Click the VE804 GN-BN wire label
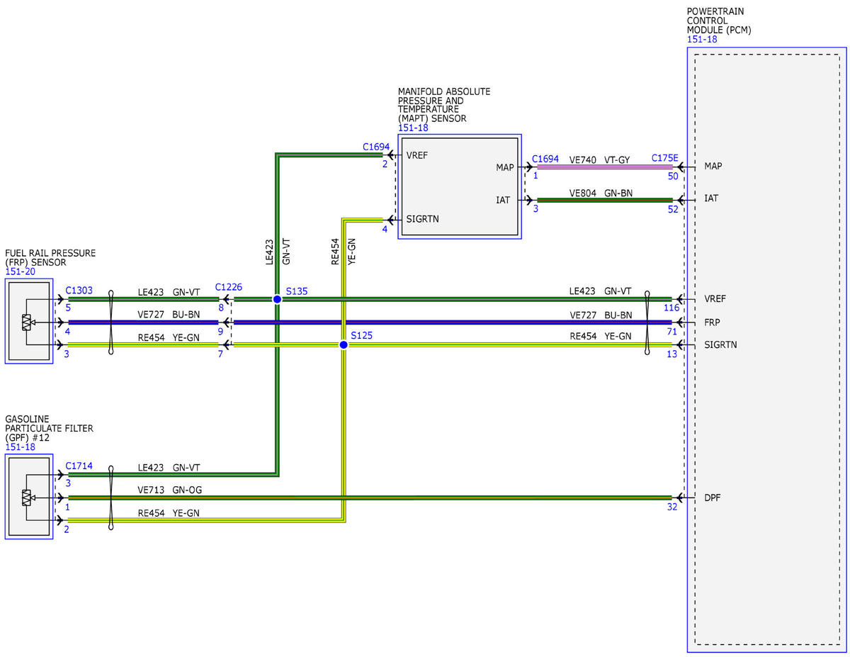 click(601, 193)
